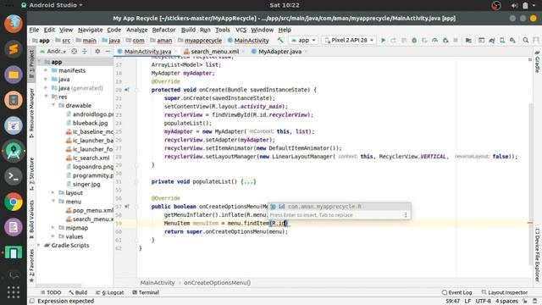Click the Make Project hammer icon
Viewport: 542px width, 305px height.
[280, 41]
